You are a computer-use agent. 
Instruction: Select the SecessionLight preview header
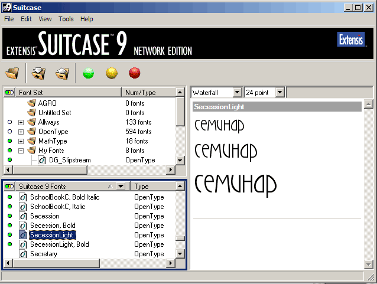(x=277, y=107)
